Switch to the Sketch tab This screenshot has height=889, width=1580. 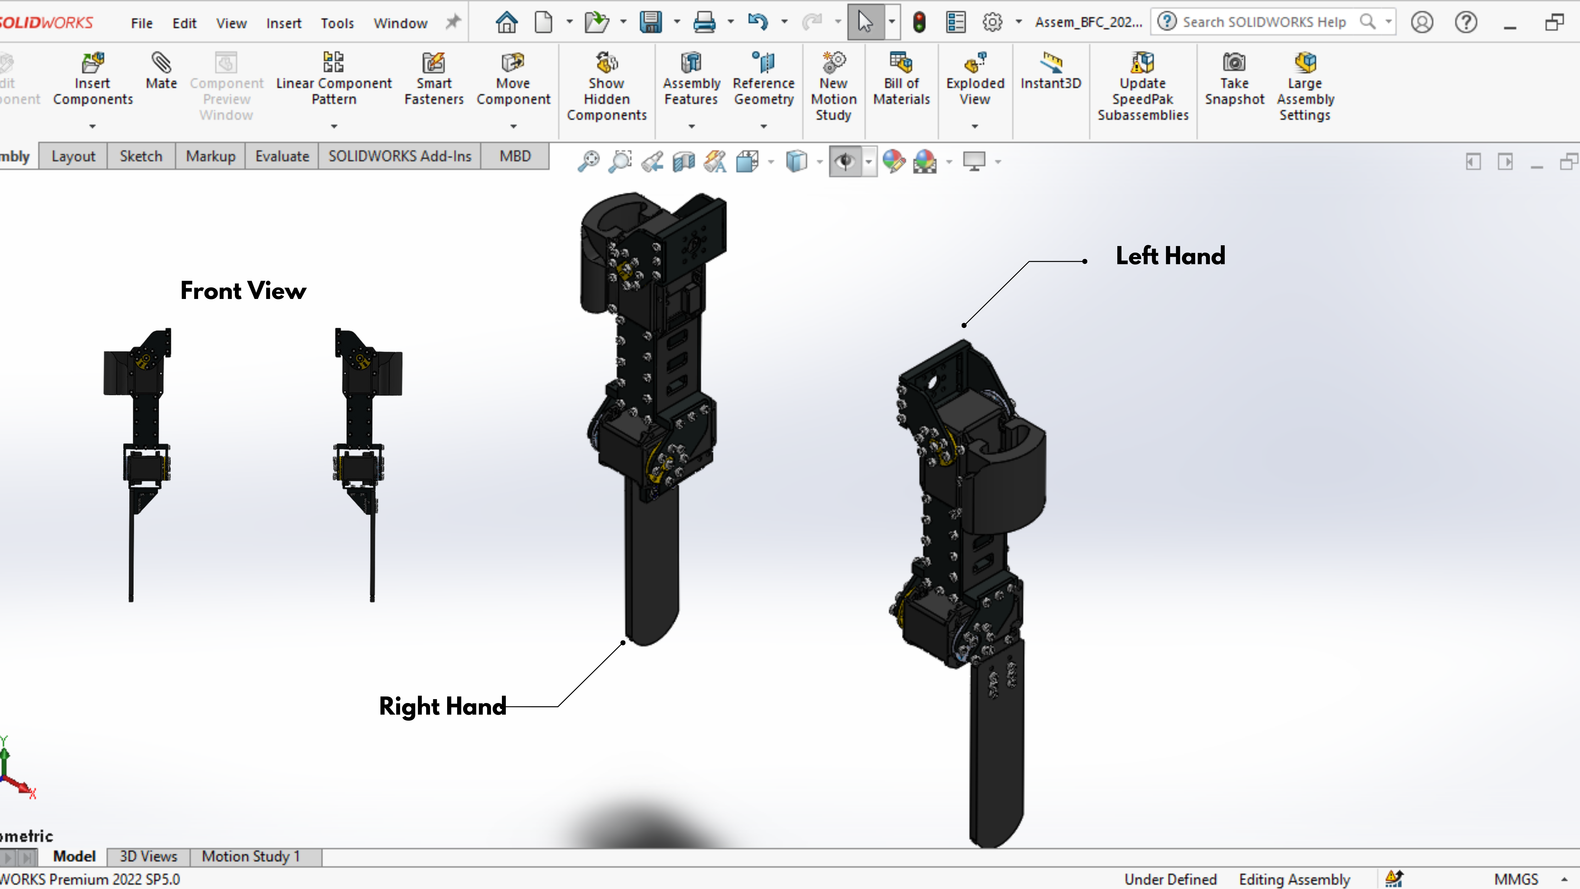pos(141,156)
